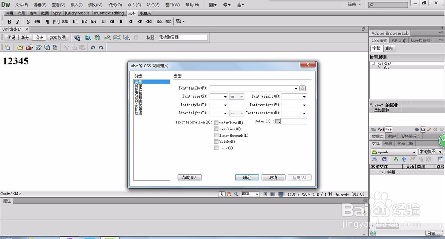Open the Color swatch picker in the CSS dialog
This screenshot has height=239, width=445.
[278, 121]
